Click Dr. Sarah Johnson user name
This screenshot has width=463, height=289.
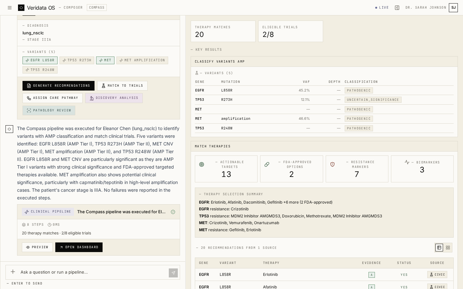(x=426, y=8)
